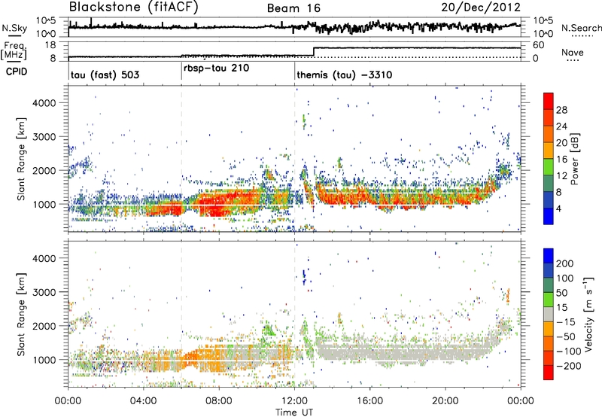The height and width of the screenshot is (417, 602).
Task: Click the "20:00" time axis label
Action: click(445, 401)
